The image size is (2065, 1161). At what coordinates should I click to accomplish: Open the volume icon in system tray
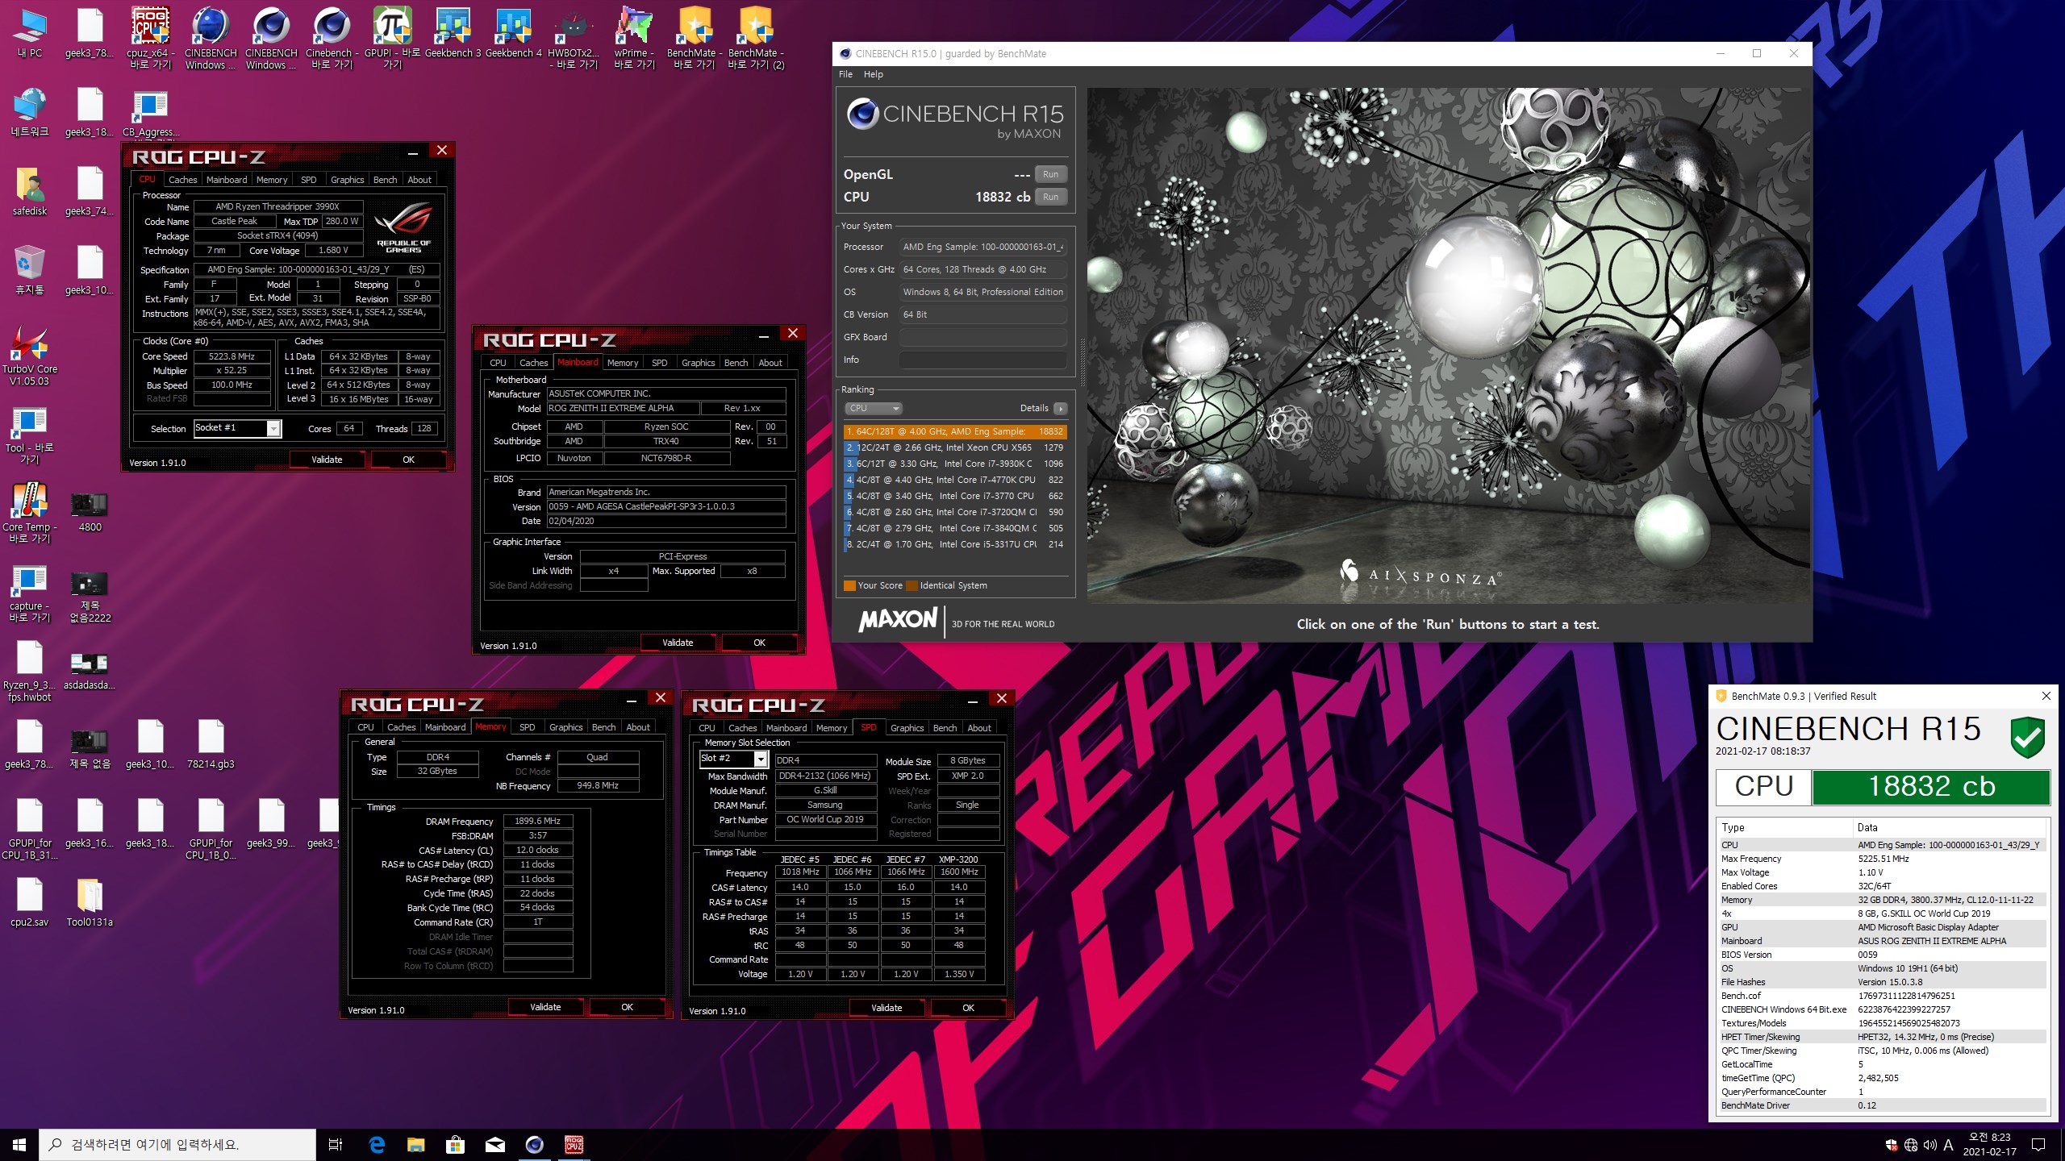pyautogui.click(x=1929, y=1145)
